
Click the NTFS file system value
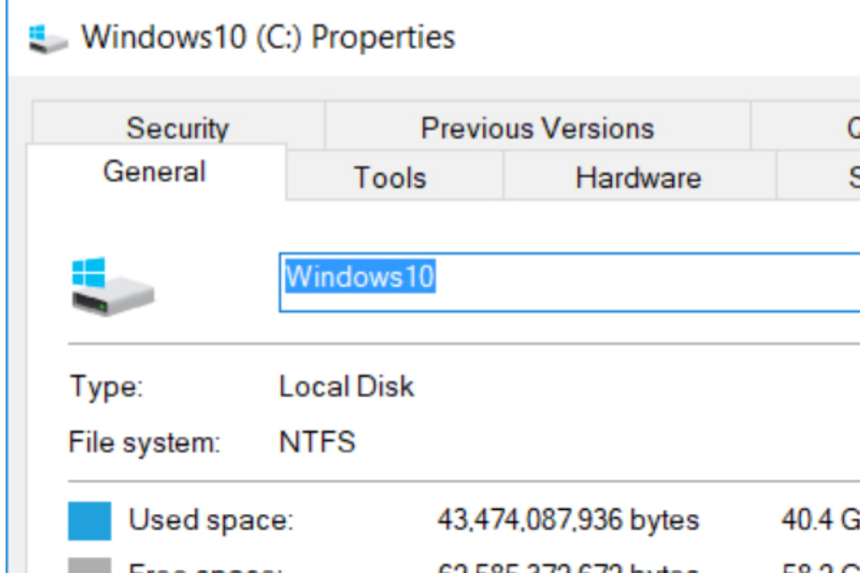317,441
